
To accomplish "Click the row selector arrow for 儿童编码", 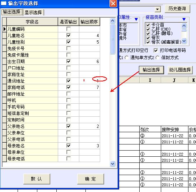I will tap(5, 29).
